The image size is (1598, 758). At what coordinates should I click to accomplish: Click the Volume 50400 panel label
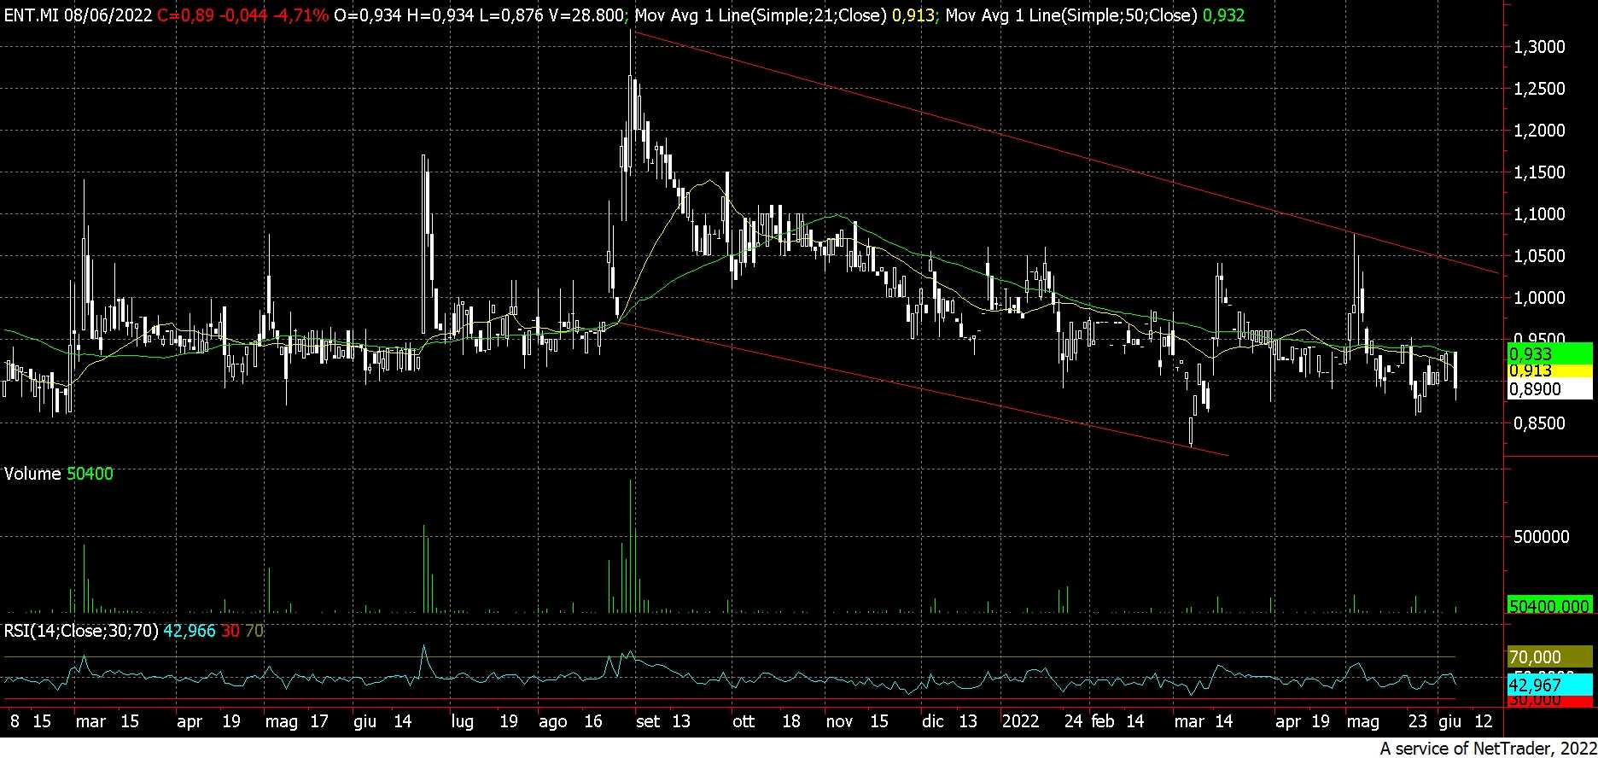point(58,474)
